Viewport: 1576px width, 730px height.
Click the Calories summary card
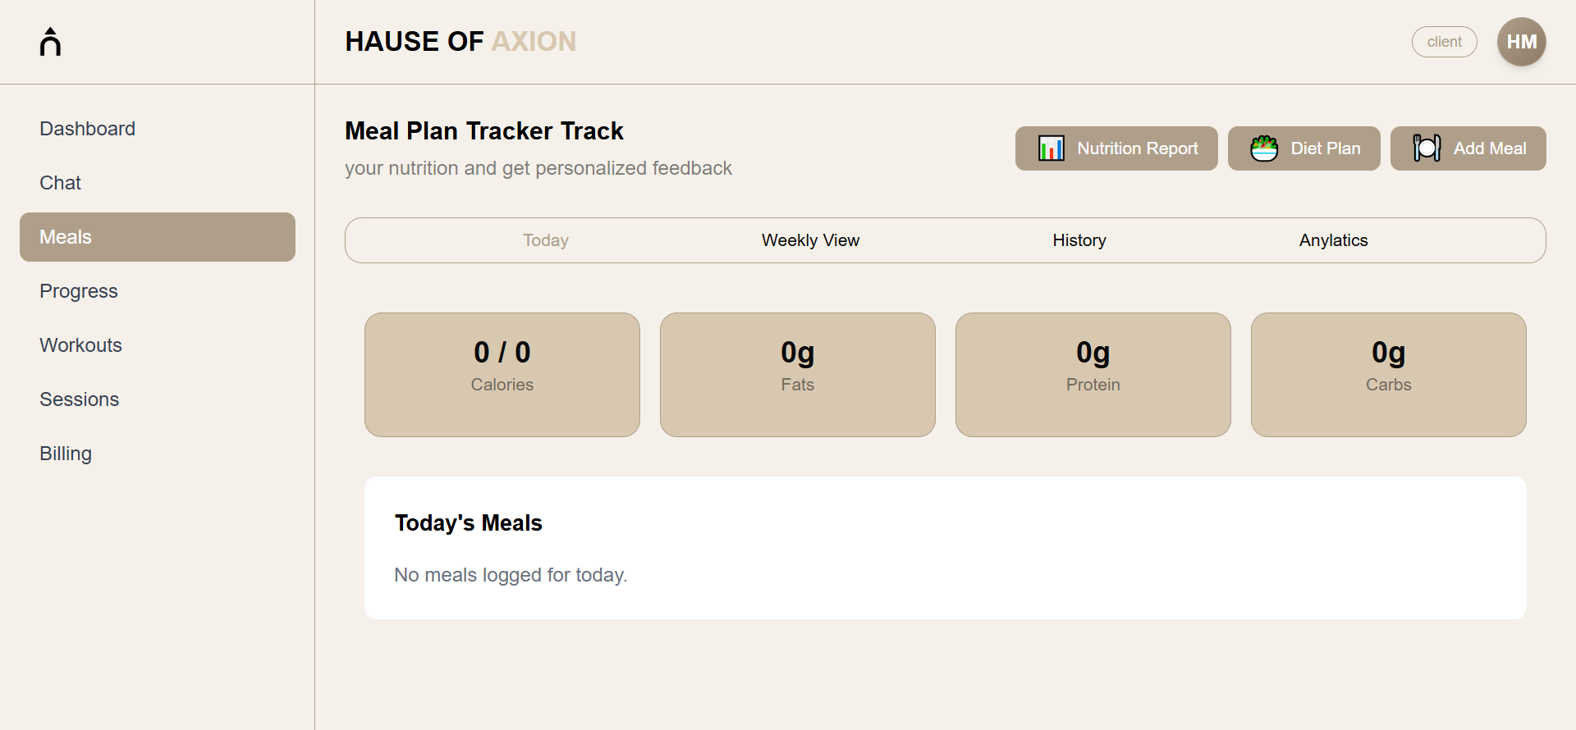click(x=502, y=375)
